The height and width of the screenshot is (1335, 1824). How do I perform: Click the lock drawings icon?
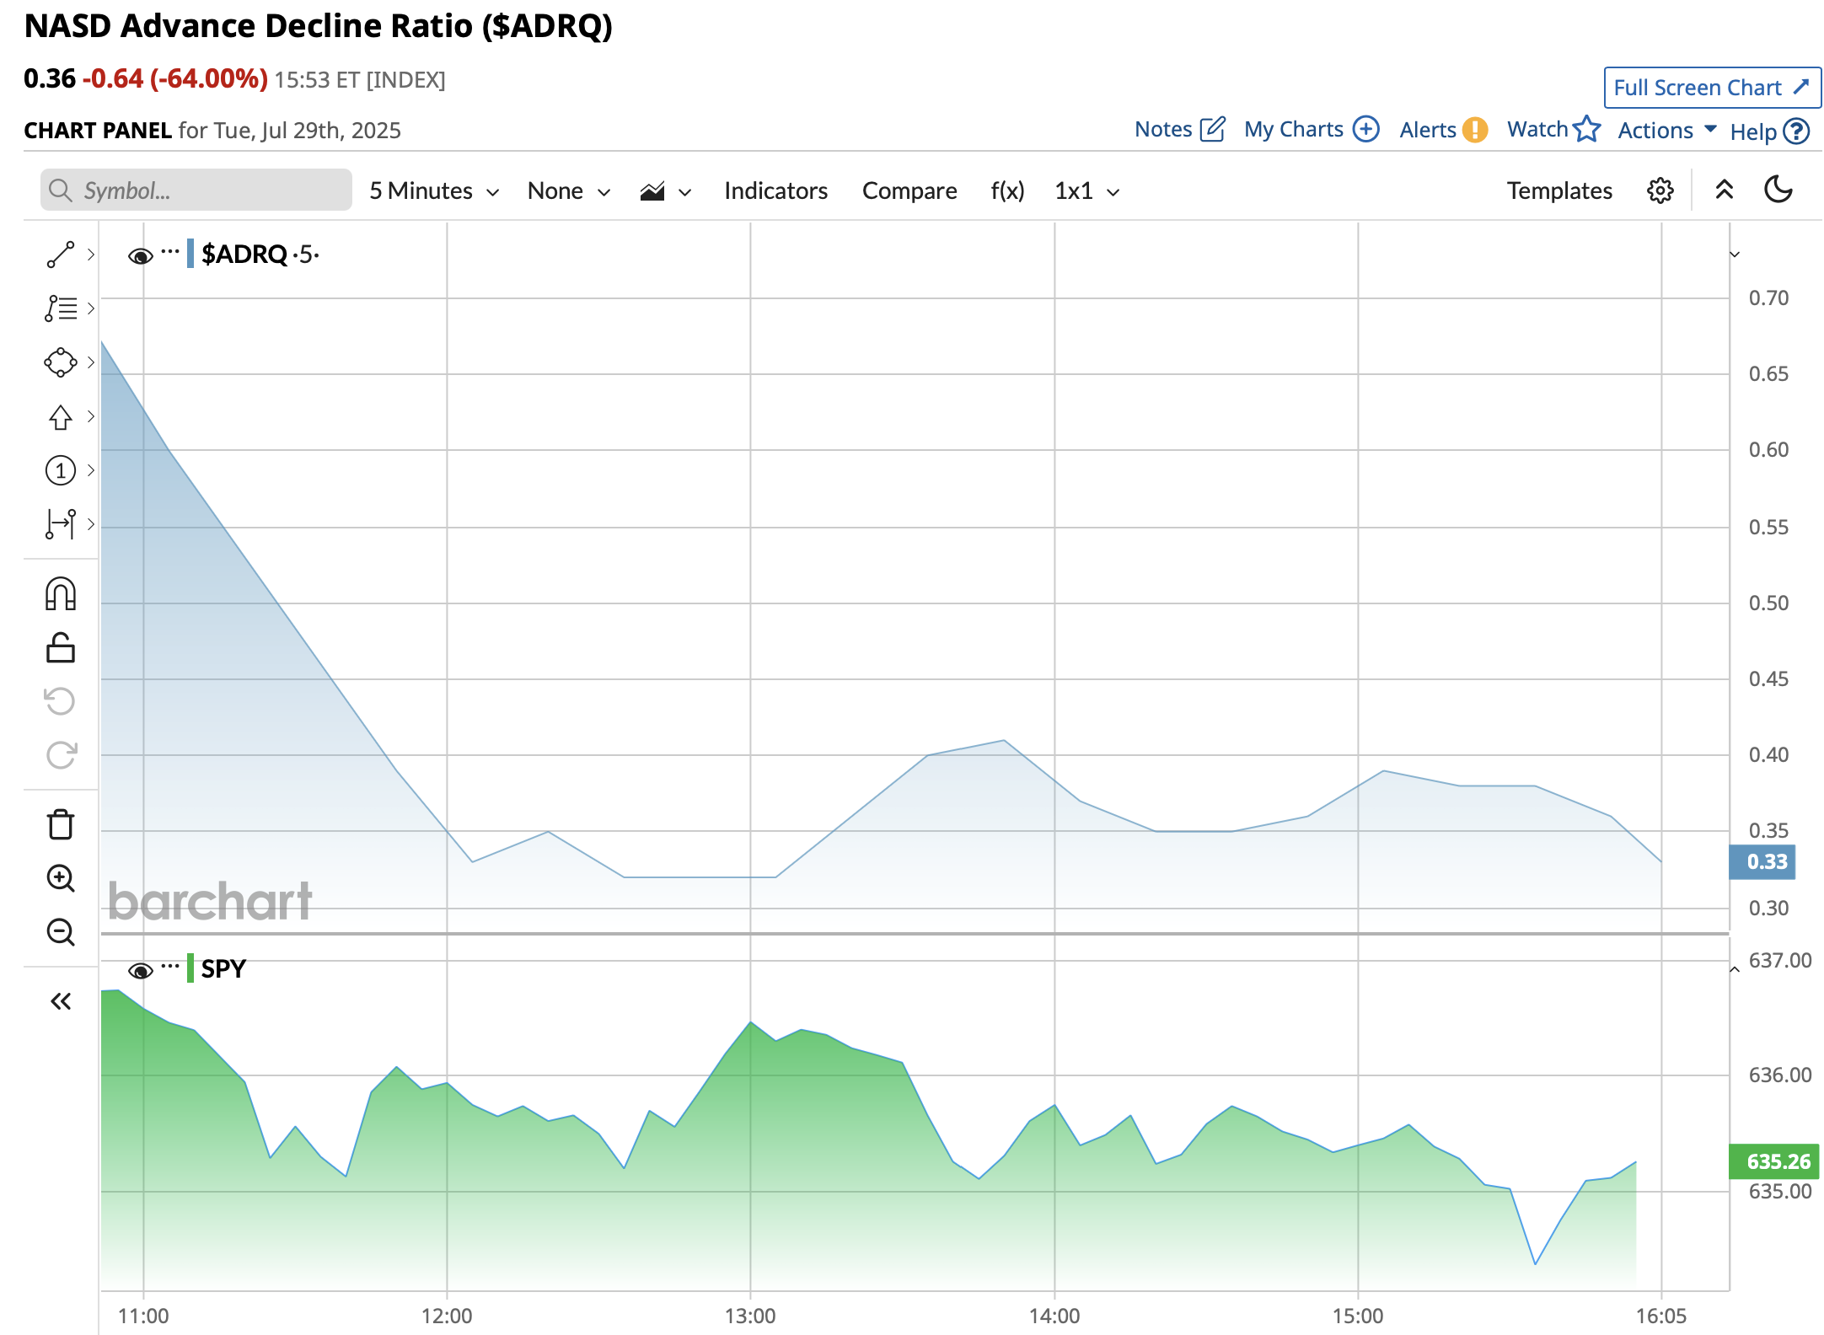tap(60, 648)
